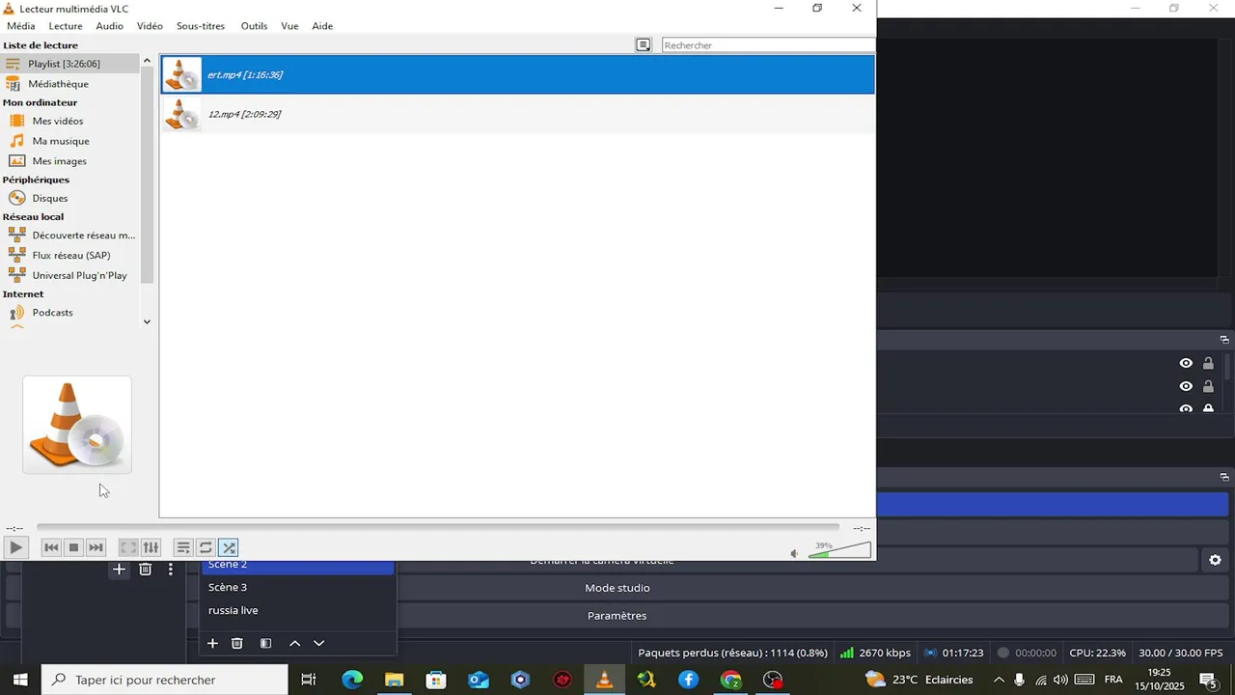Select Playlist [3:26:06] in sidebar
Screen dimensions: 1235x695
pyautogui.click(x=70, y=64)
